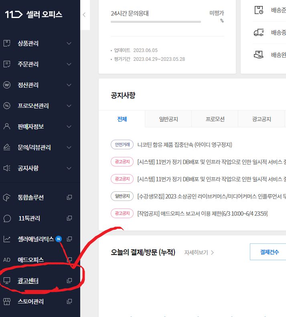Expand the 상품관리 menu chevron

pos(69,44)
